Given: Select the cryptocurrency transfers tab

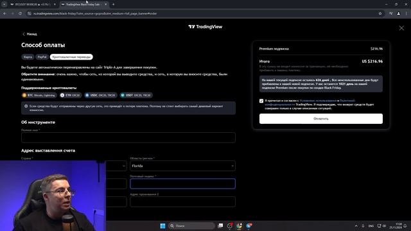Looking at the screenshot, I should (71, 57).
